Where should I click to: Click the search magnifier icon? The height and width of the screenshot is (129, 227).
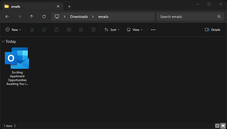click(219, 17)
